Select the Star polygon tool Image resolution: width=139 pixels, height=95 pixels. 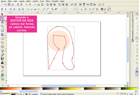pos(2,43)
